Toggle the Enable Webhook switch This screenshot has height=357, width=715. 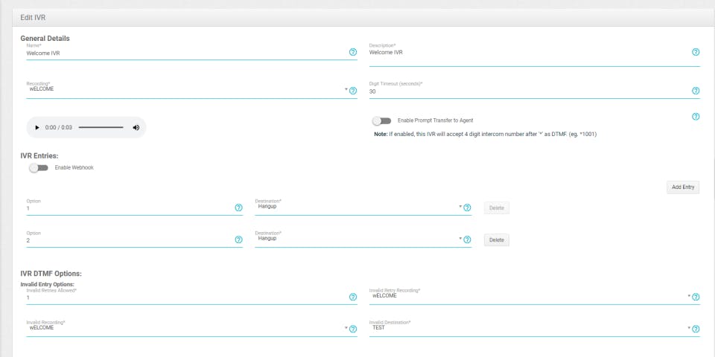click(39, 168)
